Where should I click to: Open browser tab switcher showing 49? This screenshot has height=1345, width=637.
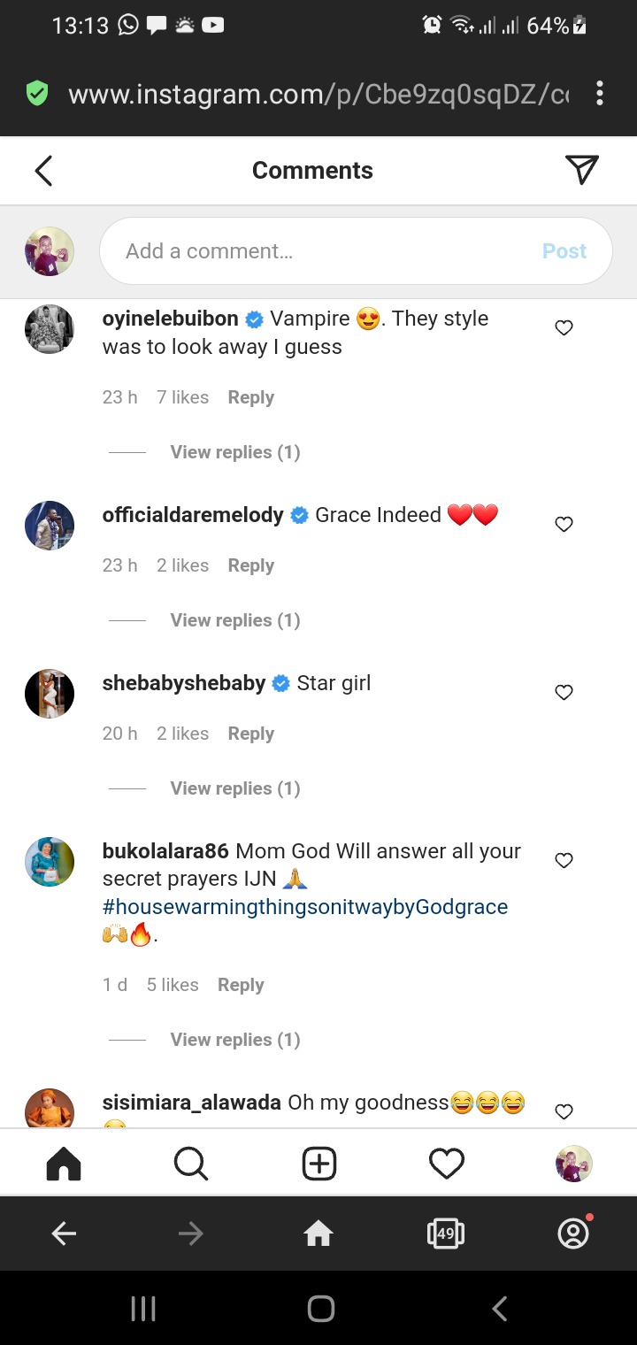[445, 1234]
